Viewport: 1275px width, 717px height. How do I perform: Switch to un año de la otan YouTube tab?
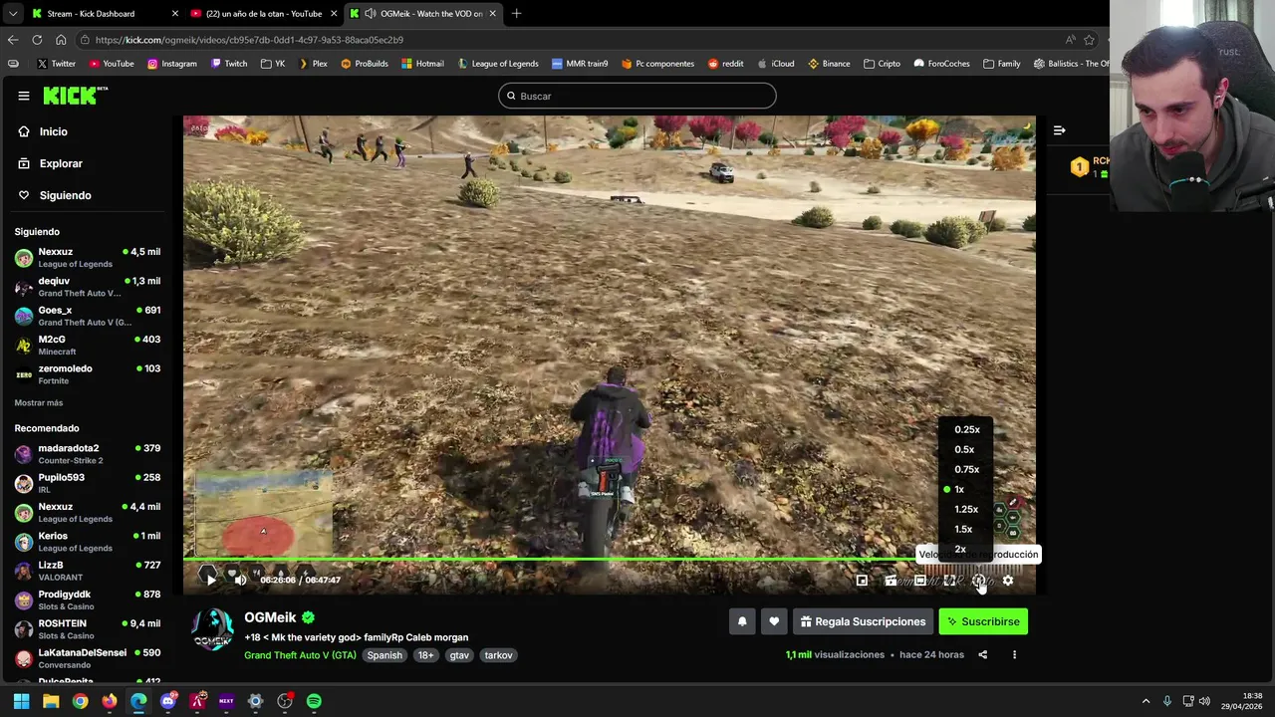[264, 14]
